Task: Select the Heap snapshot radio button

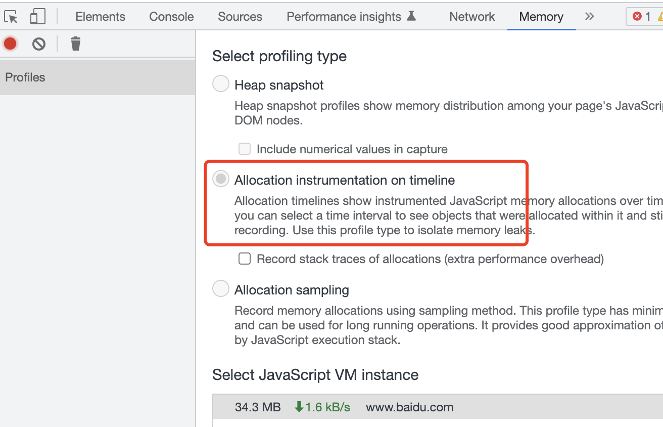Action: pyautogui.click(x=221, y=84)
